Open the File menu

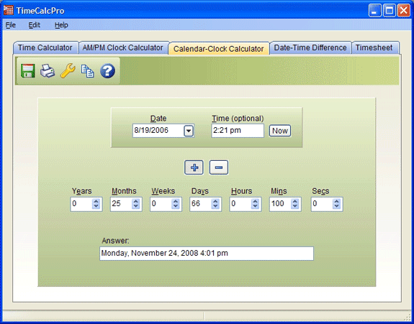point(11,25)
